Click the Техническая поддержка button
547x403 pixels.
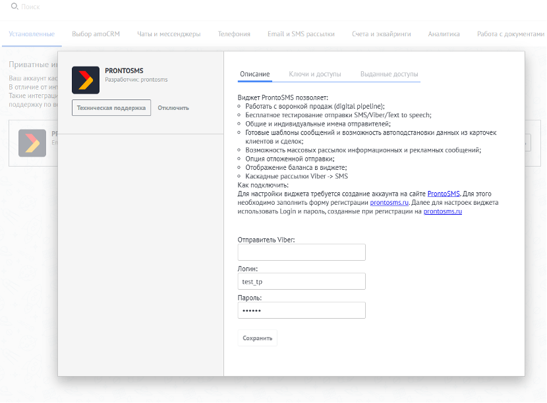111,108
